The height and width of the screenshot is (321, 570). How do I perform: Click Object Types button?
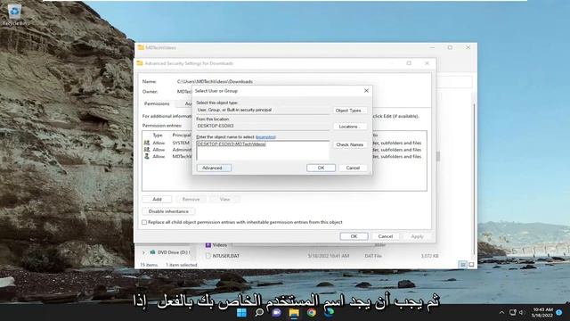coord(350,111)
